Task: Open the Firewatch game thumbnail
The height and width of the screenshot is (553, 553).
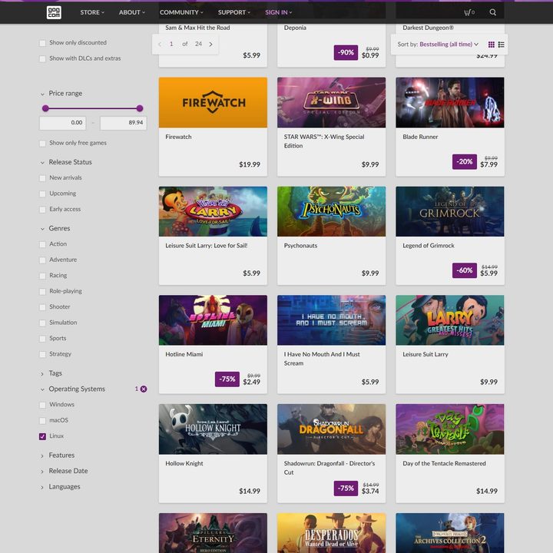Action: (213, 103)
